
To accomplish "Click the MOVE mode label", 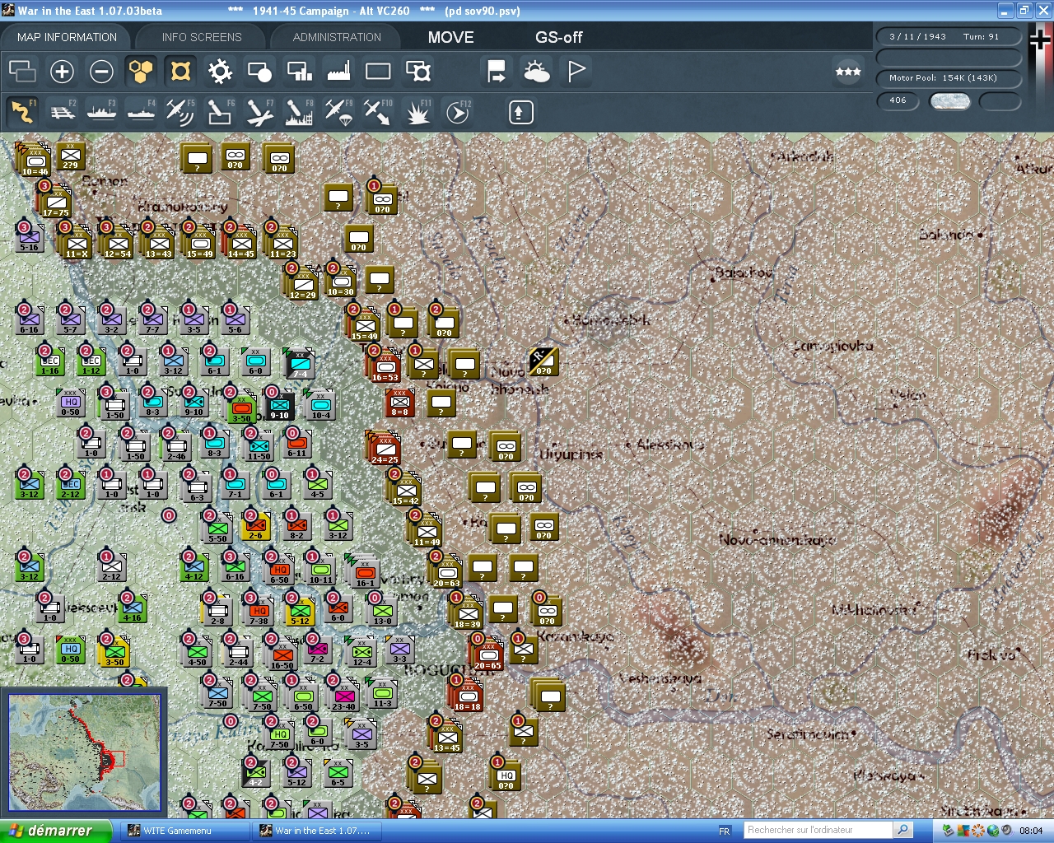I will [x=451, y=37].
